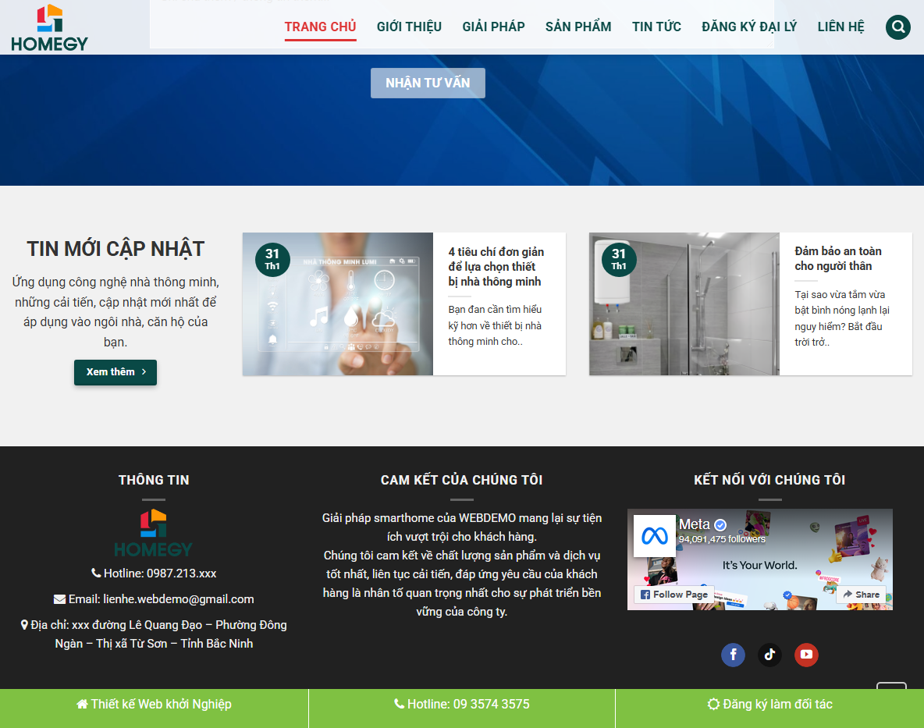
Task: Click the Share button on the Meta widget
Action: click(861, 594)
